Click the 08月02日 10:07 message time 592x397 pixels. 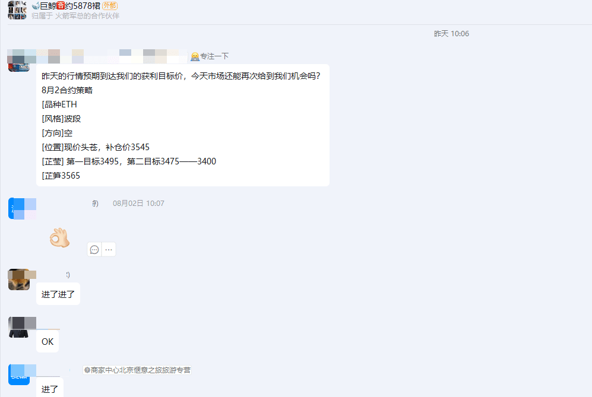tap(138, 204)
